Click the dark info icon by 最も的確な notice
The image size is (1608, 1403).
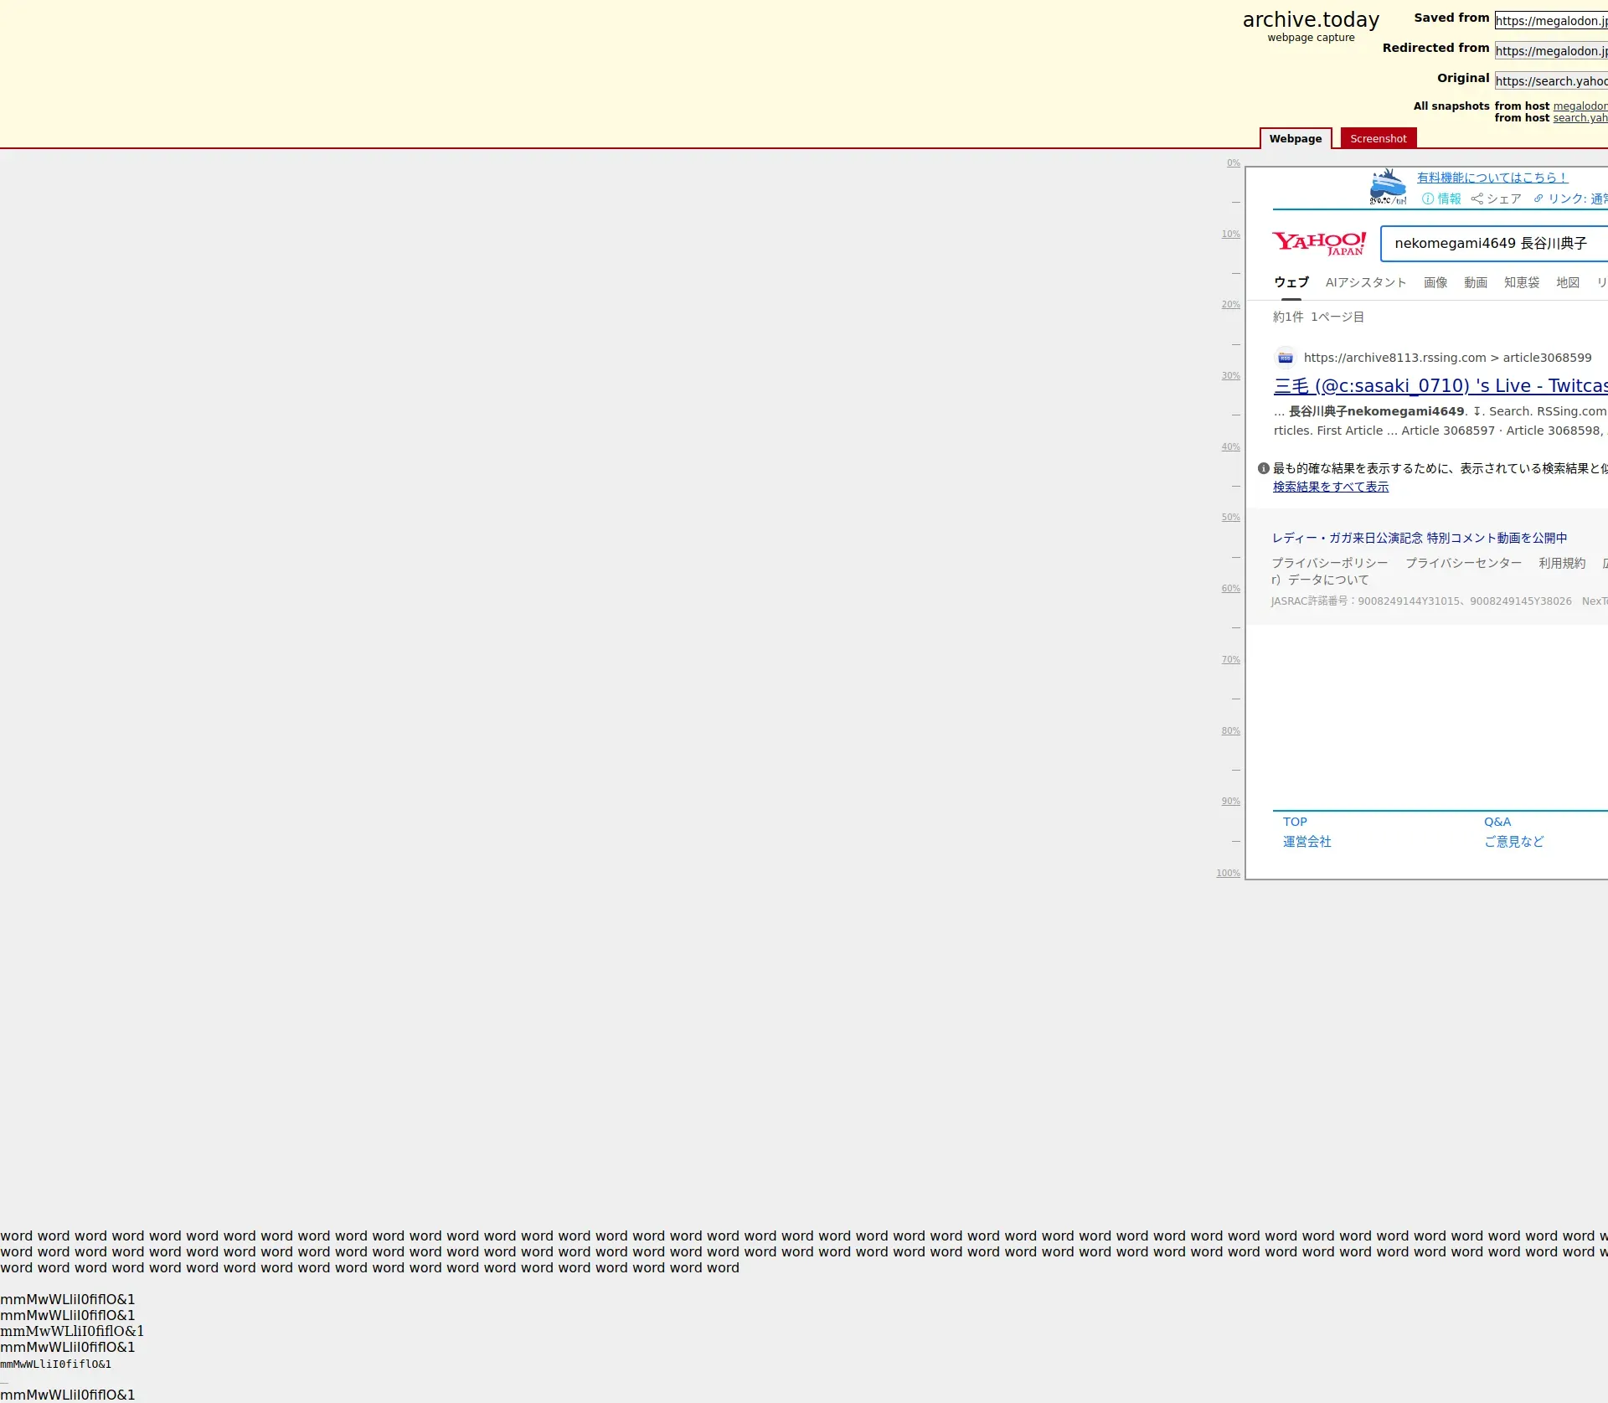[x=1264, y=469]
